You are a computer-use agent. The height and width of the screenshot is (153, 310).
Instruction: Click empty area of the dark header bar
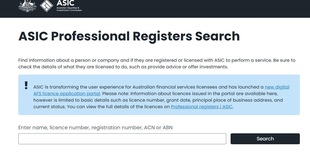[x=194, y=9]
